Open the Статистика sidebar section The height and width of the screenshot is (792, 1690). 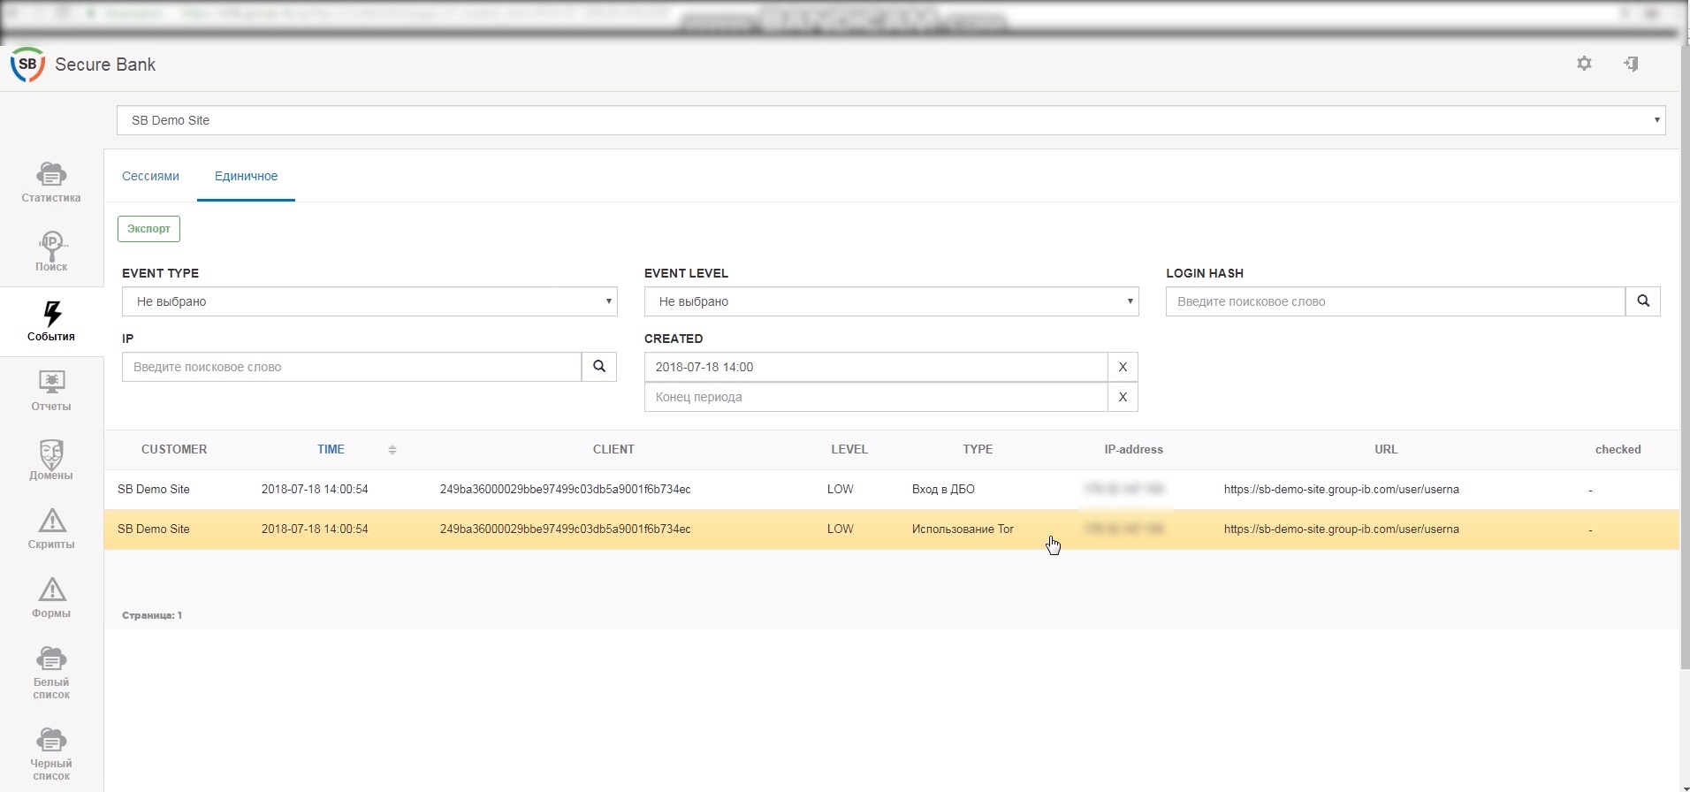coord(51,183)
